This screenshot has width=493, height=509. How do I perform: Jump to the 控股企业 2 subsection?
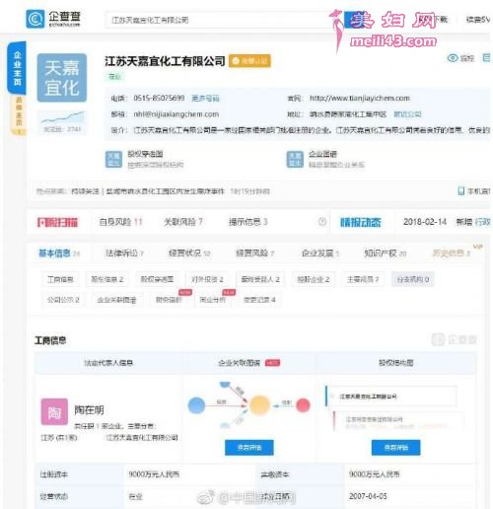coord(314,279)
